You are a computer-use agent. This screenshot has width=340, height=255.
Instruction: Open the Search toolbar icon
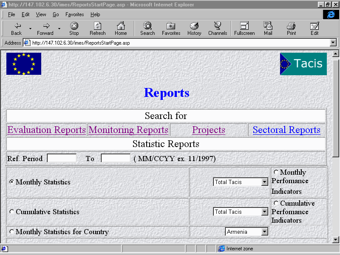click(147, 28)
